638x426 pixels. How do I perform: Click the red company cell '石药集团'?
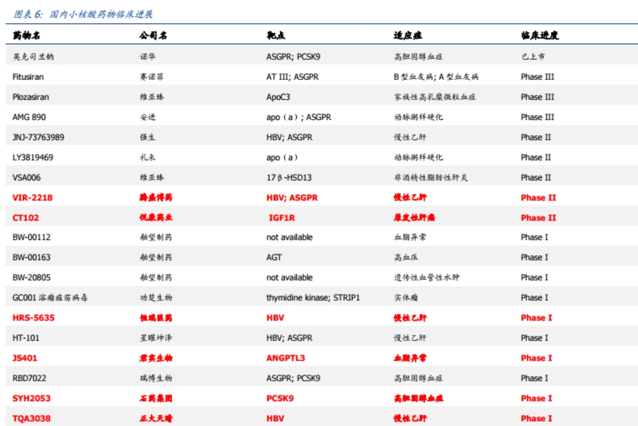pyautogui.click(x=156, y=399)
